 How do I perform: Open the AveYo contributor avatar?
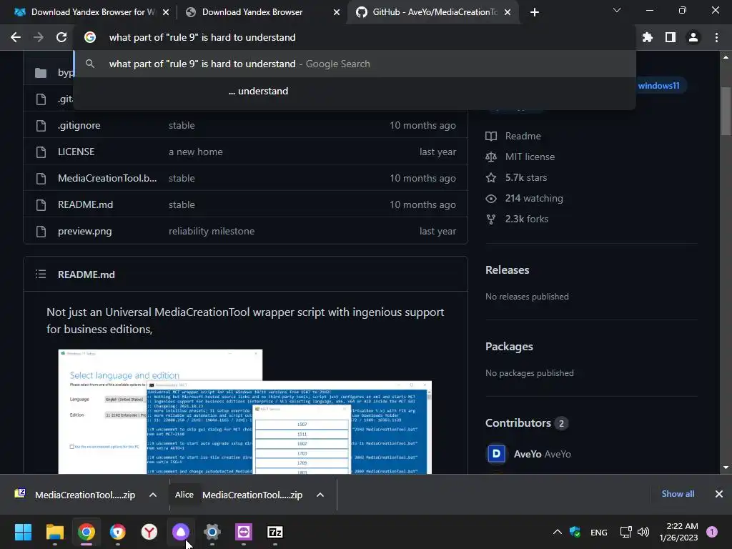click(496, 454)
